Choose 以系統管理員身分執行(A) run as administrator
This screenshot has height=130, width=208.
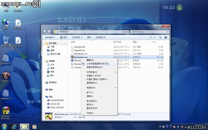(x=99, y=64)
